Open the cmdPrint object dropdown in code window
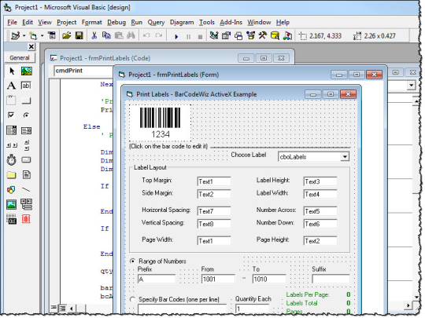Image resolution: width=425 pixels, height=318 pixels. coord(83,71)
